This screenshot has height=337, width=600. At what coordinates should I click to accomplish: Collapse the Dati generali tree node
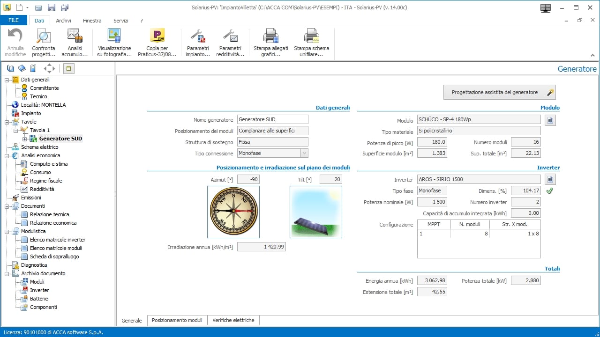7,80
